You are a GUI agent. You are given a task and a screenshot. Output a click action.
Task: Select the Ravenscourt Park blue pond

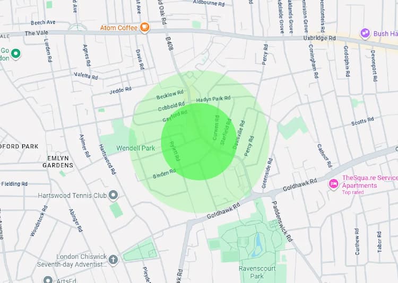[x=257, y=244]
